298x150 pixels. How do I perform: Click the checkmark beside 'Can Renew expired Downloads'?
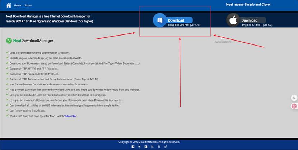pos(7,111)
